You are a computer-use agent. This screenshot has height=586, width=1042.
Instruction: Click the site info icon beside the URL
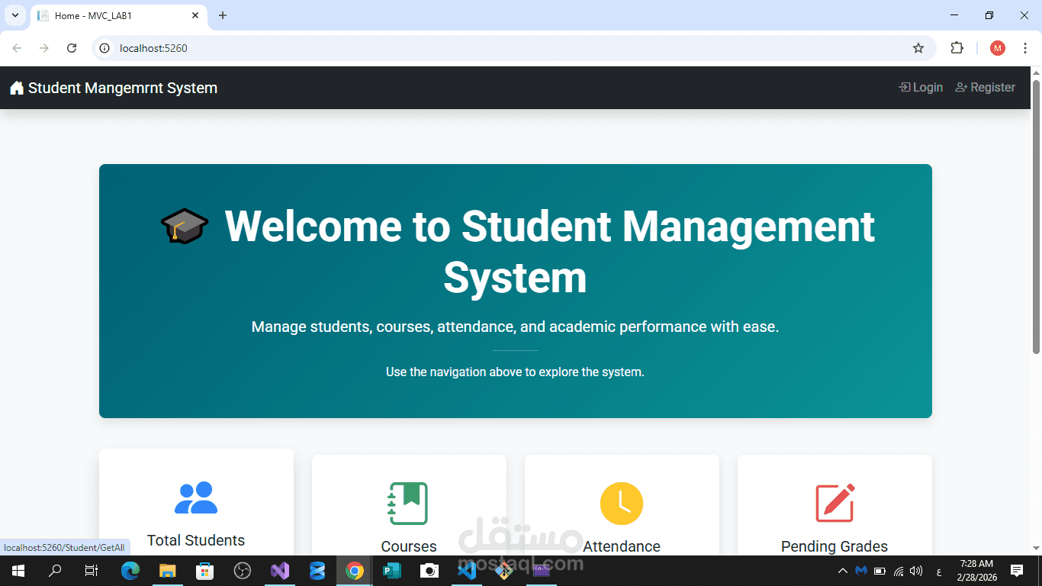[x=103, y=47]
